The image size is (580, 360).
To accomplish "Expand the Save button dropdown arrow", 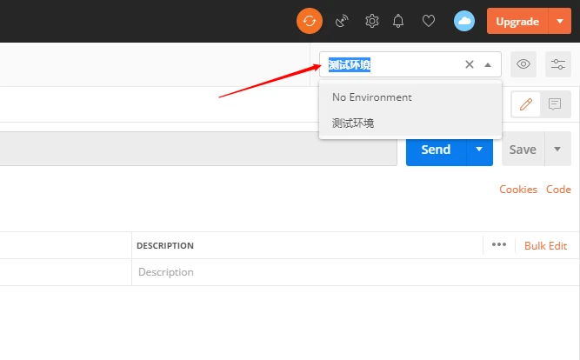I will [557, 149].
